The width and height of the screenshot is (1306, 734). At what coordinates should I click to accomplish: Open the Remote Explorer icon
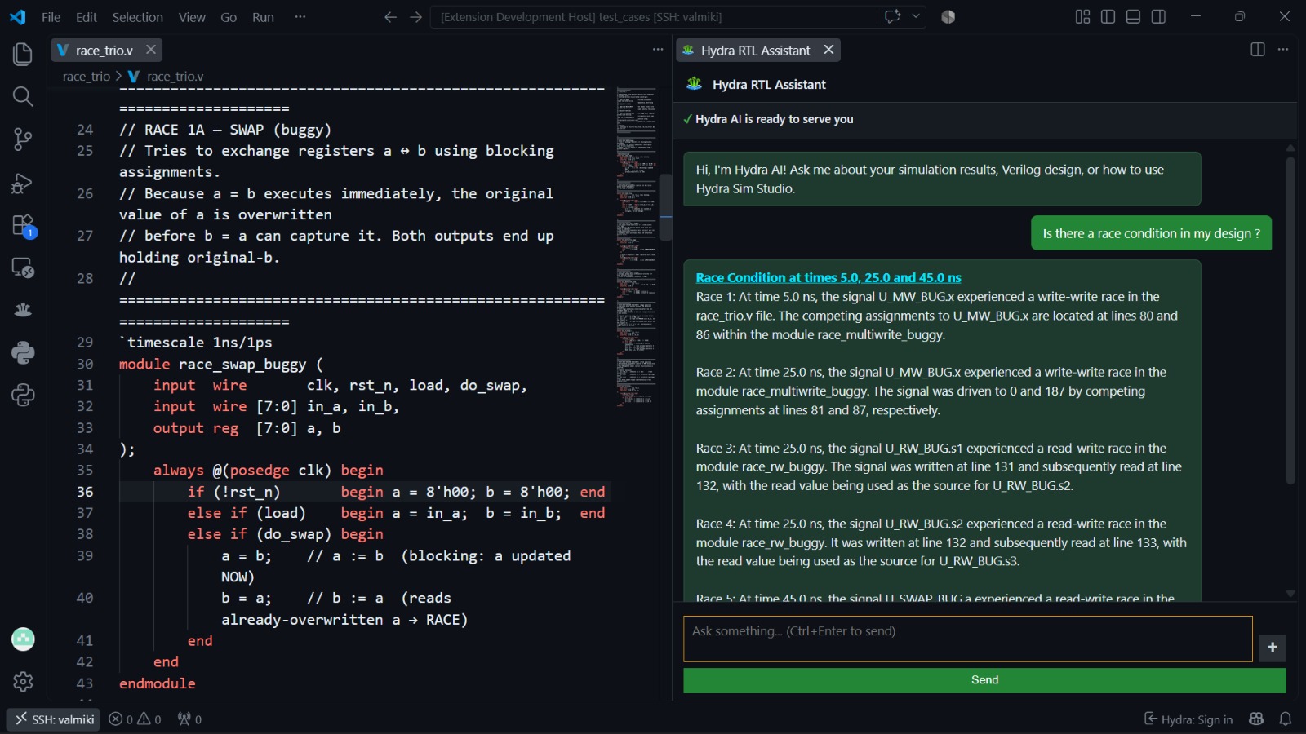point(23,268)
